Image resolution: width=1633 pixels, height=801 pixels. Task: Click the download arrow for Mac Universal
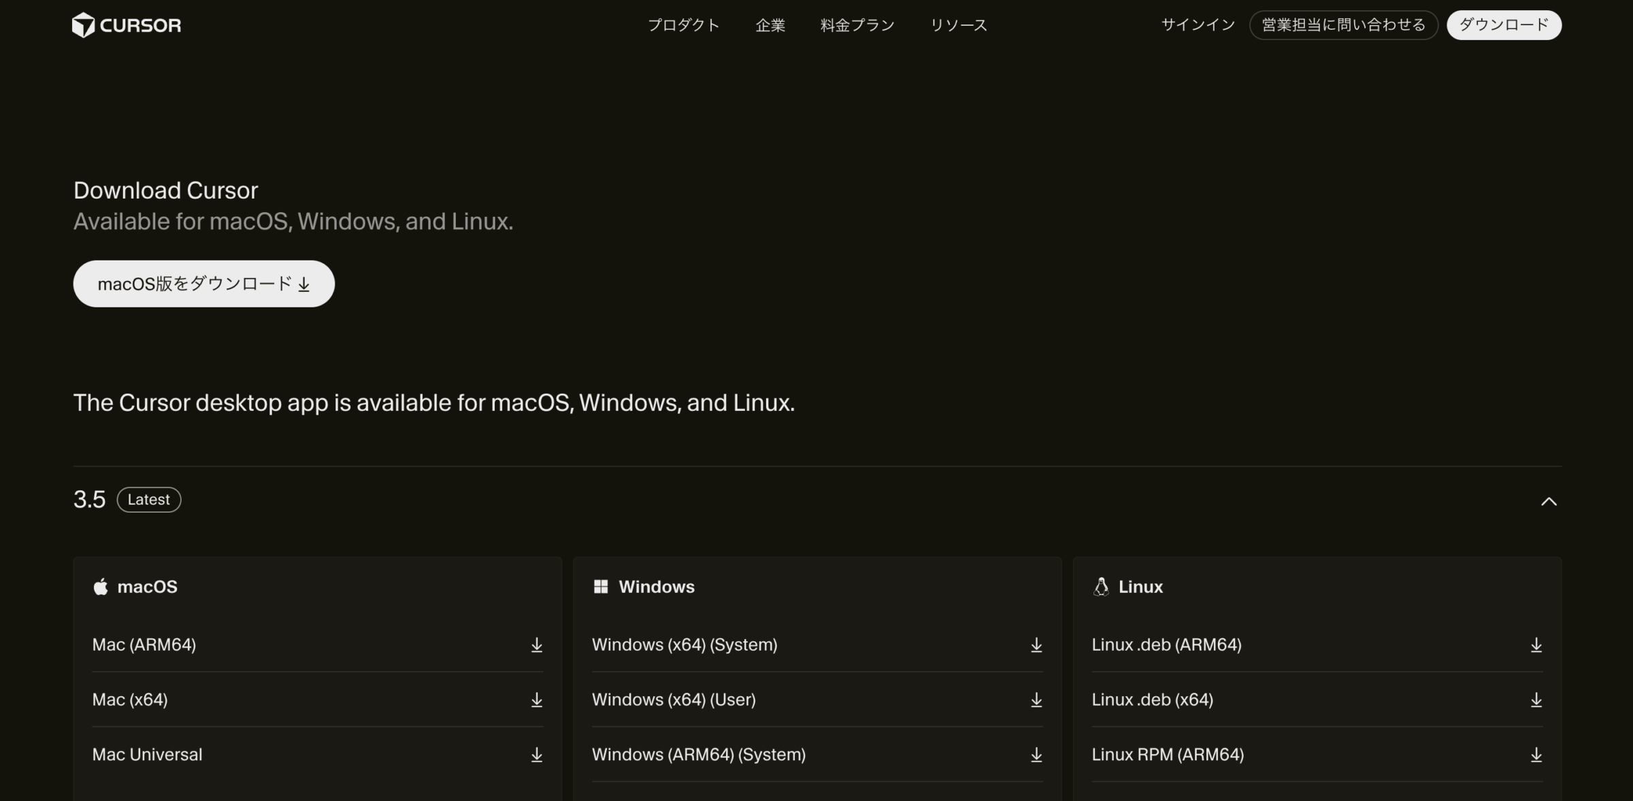tap(537, 755)
